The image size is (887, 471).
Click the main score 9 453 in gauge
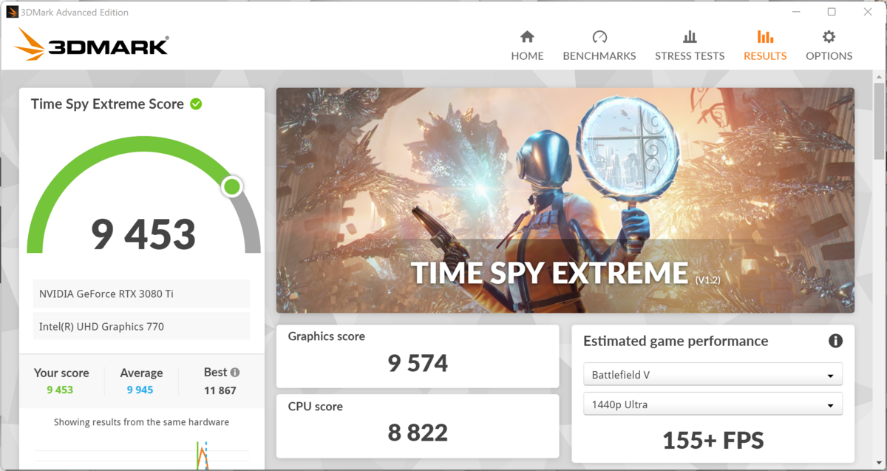point(143,234)
